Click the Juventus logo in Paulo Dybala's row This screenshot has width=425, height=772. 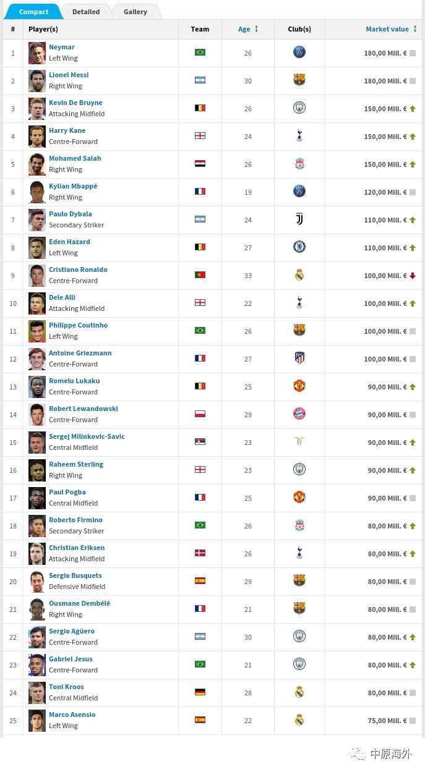299,219
